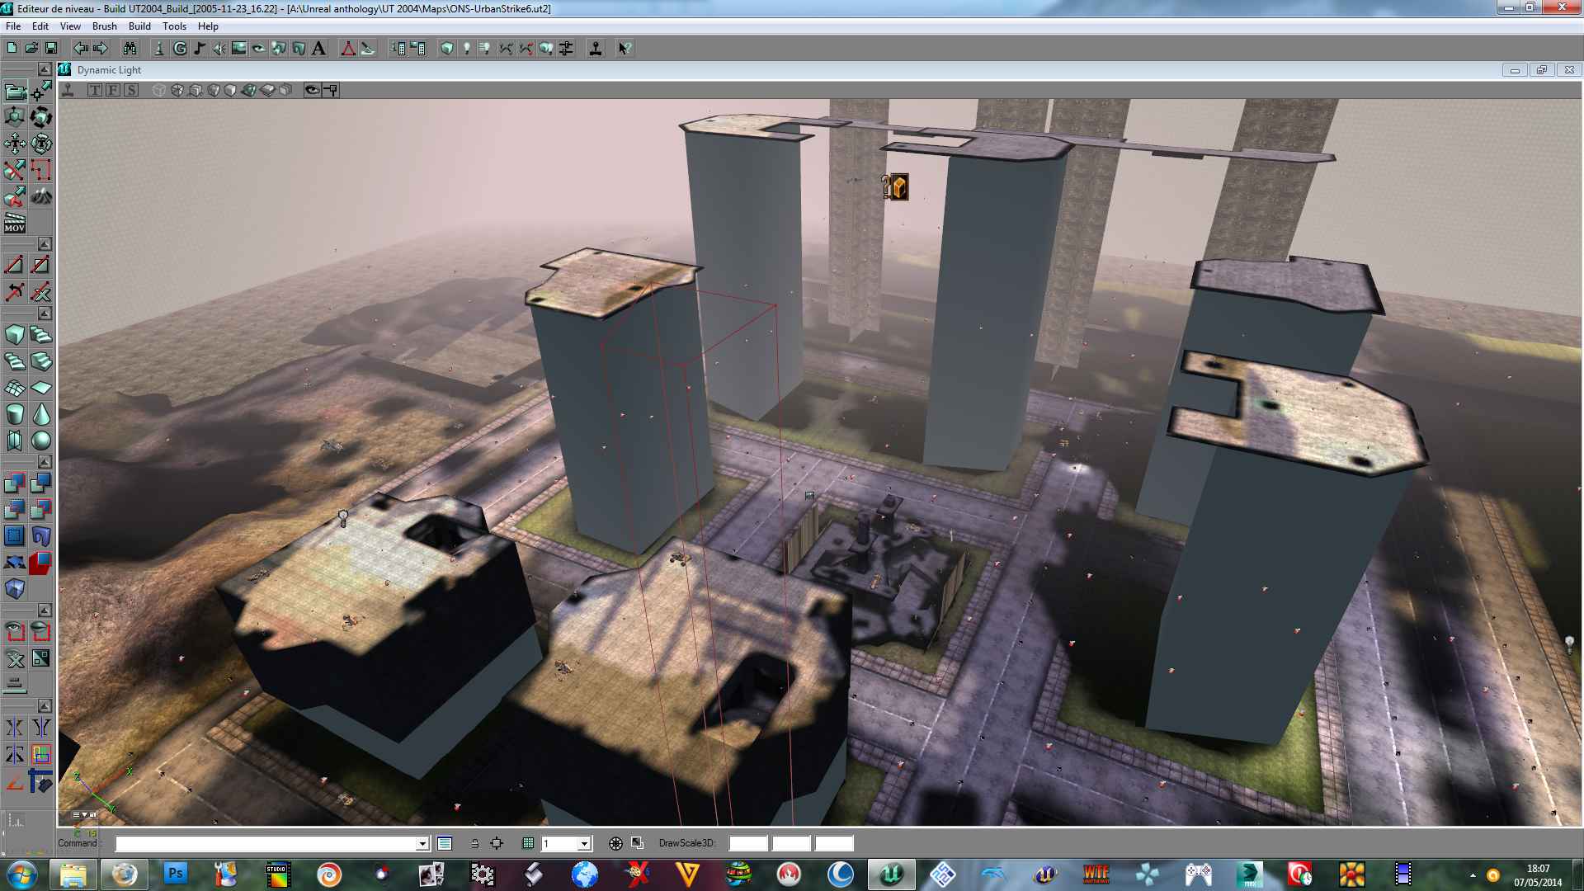Click the Search for Actors binoculars icon
Screen dimensions: 1584x891
point(130,49)
